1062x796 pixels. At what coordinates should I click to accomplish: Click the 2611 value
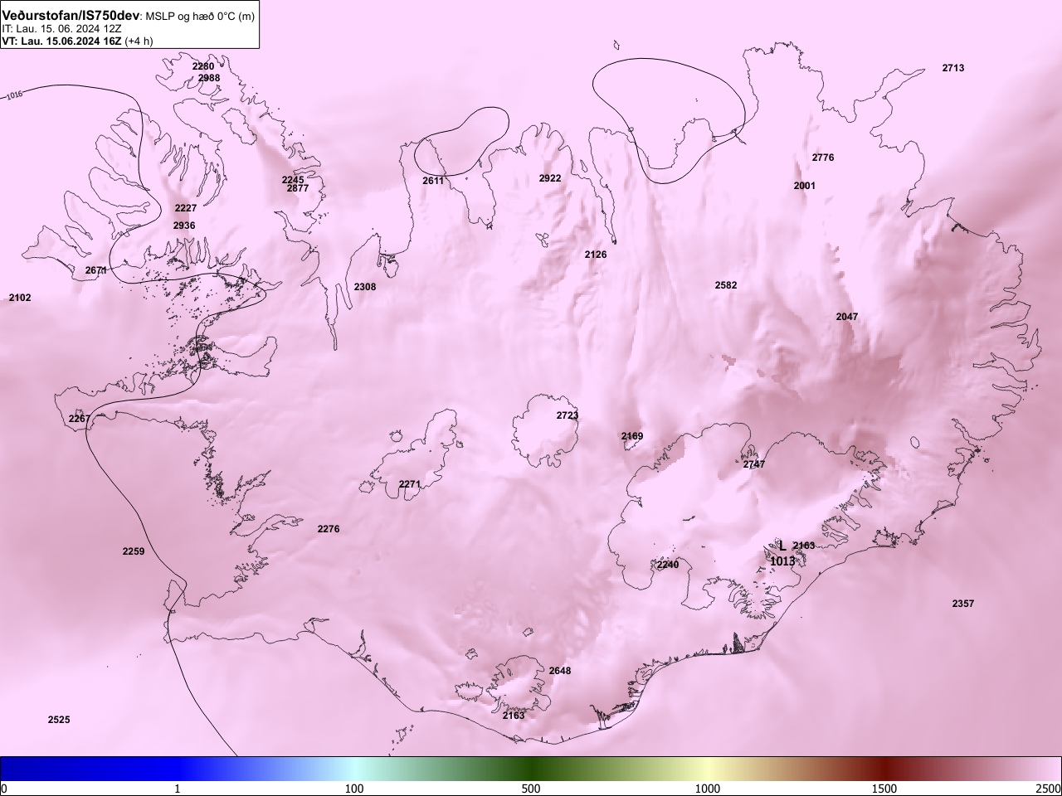433,181
